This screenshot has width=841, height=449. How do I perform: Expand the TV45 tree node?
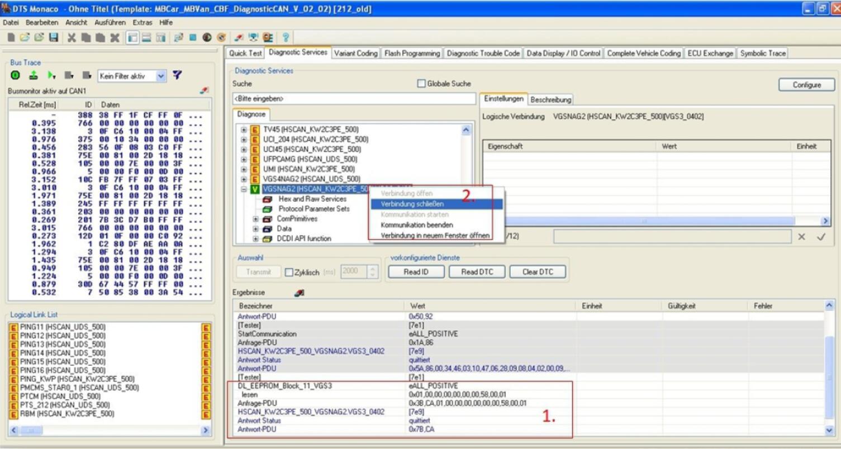244,129
